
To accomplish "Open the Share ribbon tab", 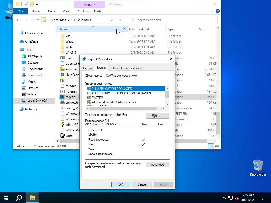I will tap(51, 11).
